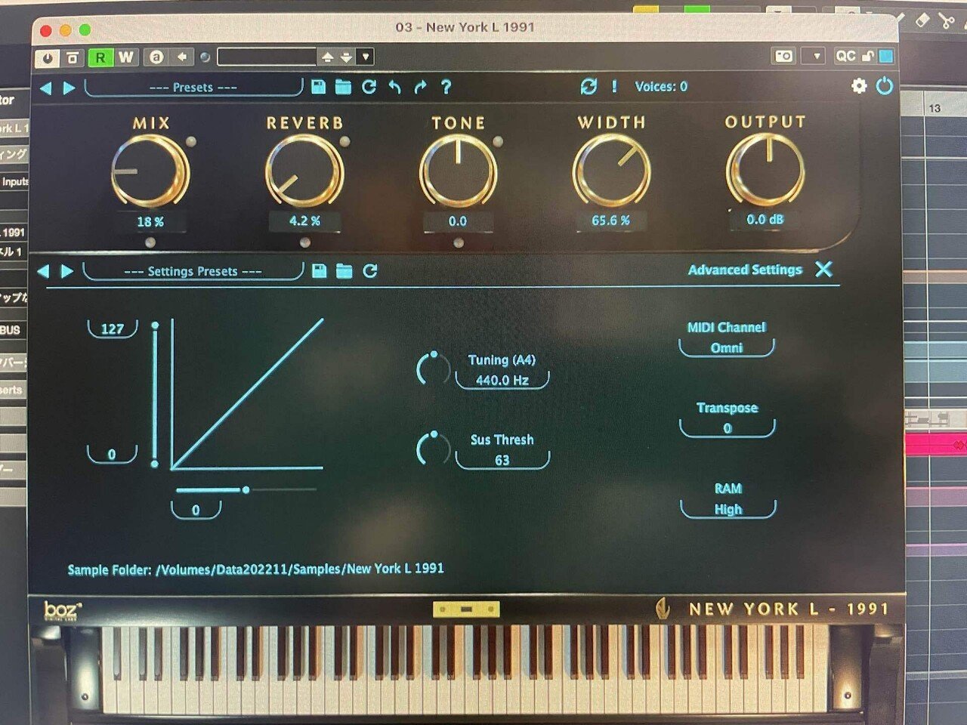
Task: Undo the last parameter change
Action: 394,86
